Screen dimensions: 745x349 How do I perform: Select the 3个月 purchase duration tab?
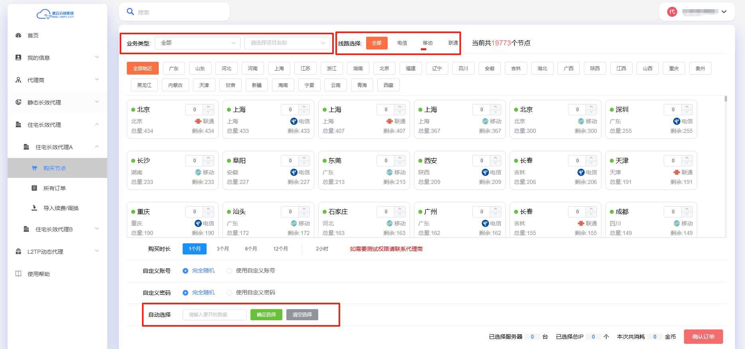(x=223, y=249)
